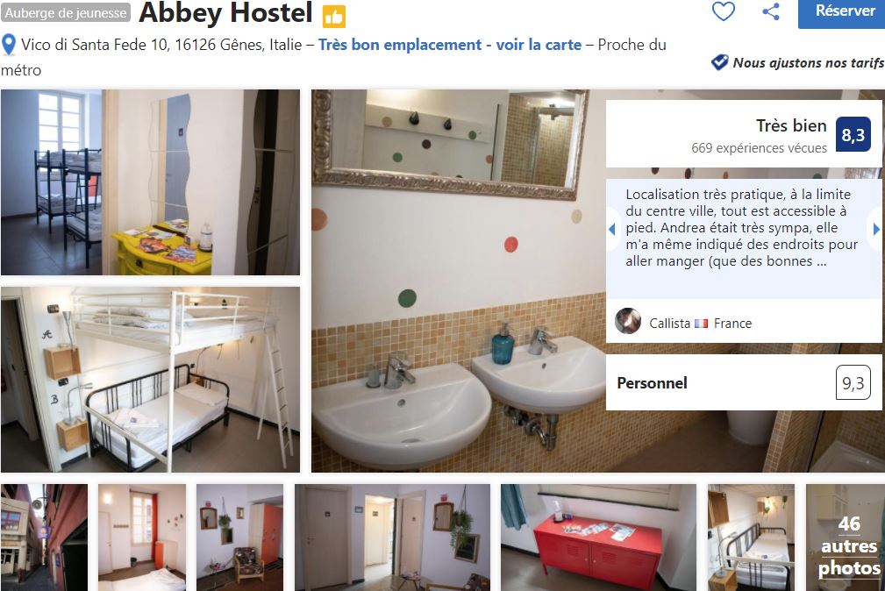Click the share icon
The width and height of the screenshot is (885, 591).
coord(771,11)
